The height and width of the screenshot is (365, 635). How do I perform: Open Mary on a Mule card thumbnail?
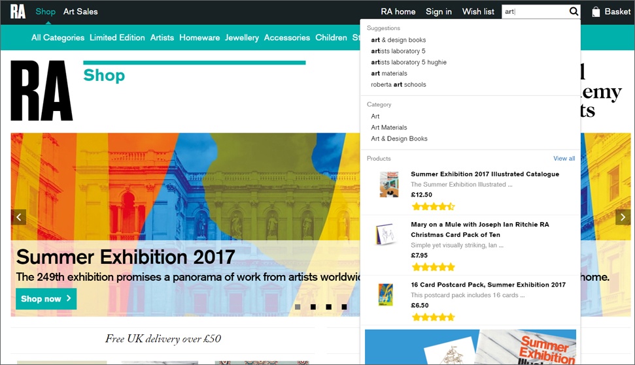[385, 234]
